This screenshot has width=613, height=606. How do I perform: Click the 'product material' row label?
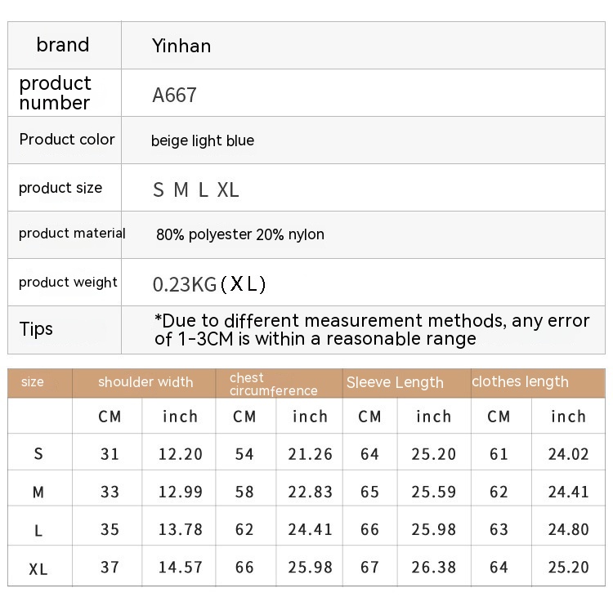72,234
